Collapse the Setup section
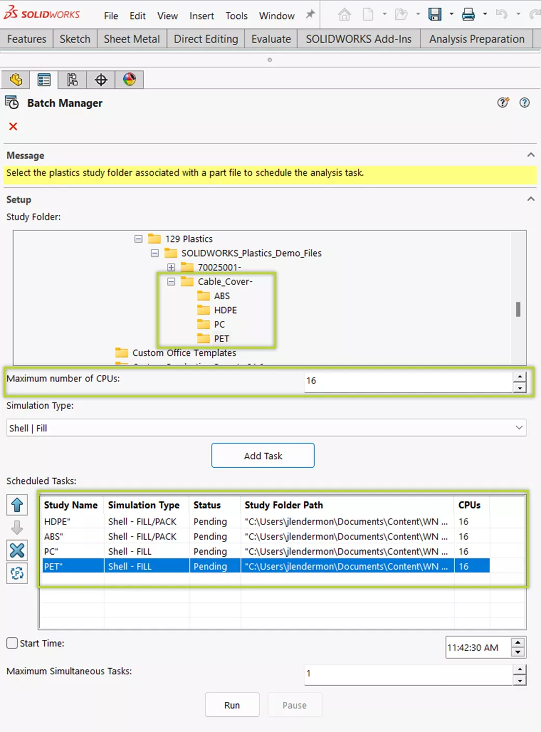Viewport: 541px width, 732px height. pos(531,199)
